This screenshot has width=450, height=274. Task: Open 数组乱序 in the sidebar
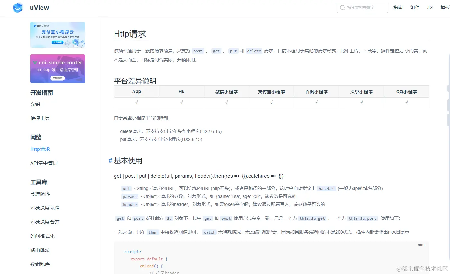click(40, 264)
